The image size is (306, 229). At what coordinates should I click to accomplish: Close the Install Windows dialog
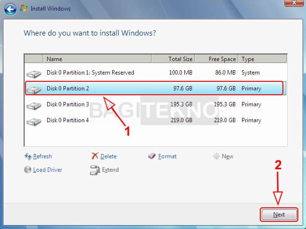tap(294, 3)
